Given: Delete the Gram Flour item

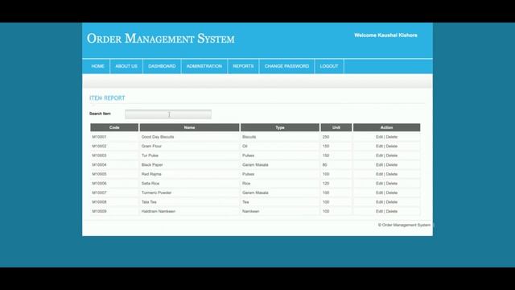Looking at the screenshot, I should pos(392,146).
